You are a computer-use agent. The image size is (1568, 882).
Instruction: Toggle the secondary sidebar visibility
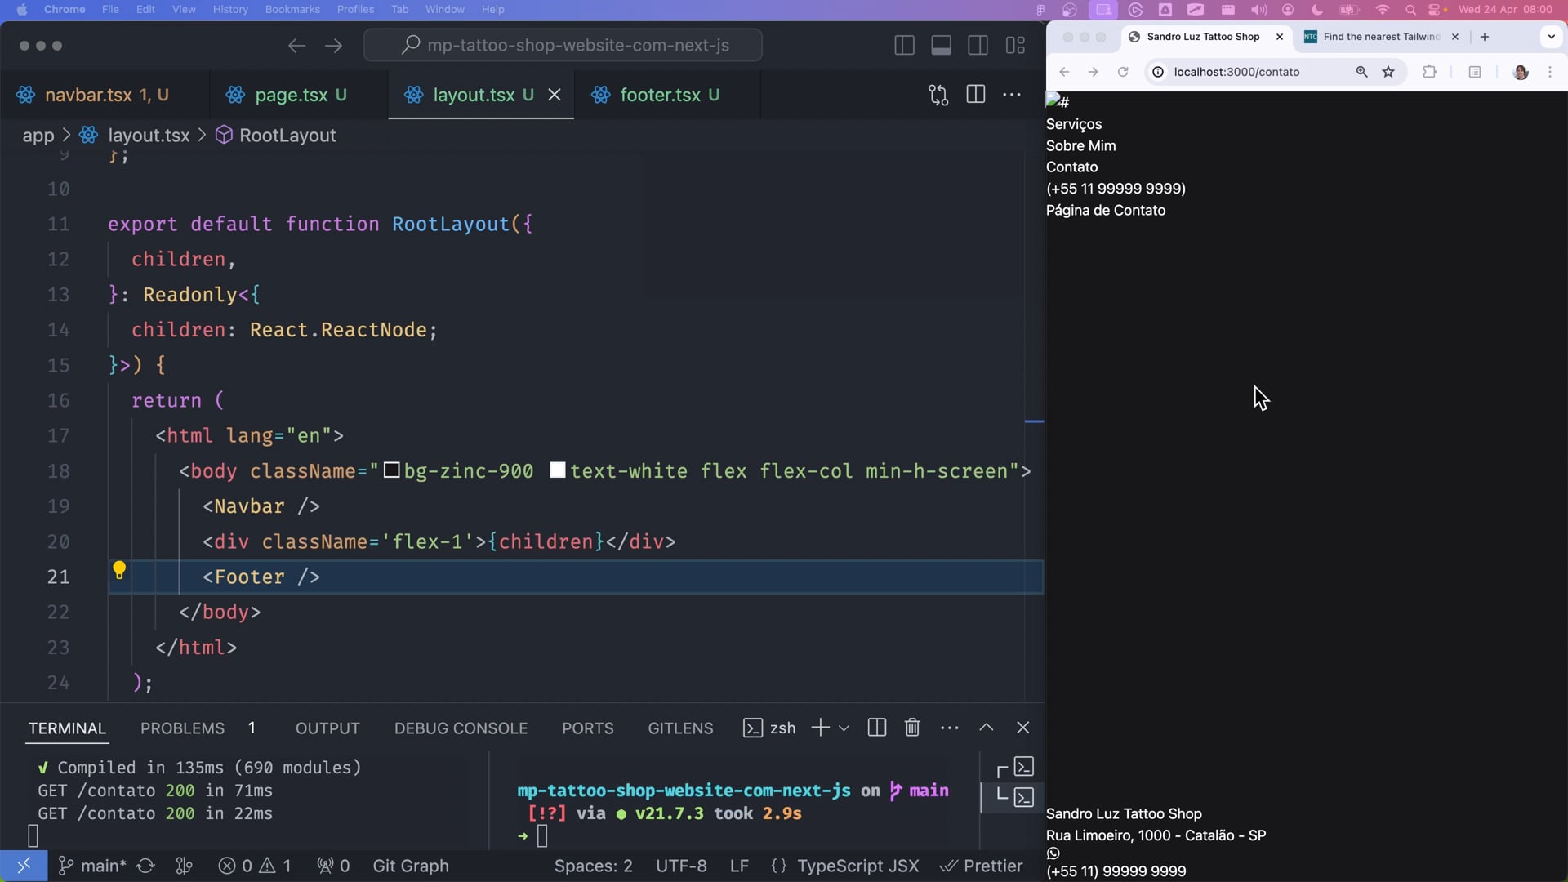pos(978,46)
